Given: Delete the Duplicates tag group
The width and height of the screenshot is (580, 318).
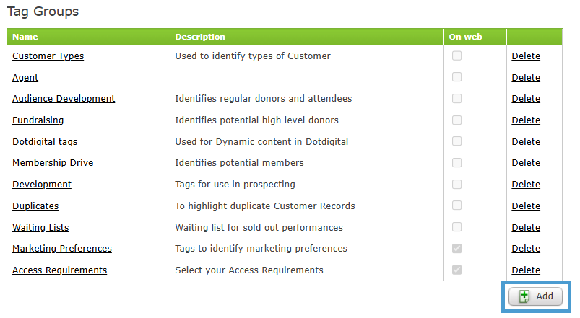Looking at the screenshot, I should (526, 206).
